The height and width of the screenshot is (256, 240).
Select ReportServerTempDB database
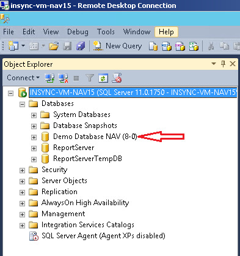click(87, 159)
